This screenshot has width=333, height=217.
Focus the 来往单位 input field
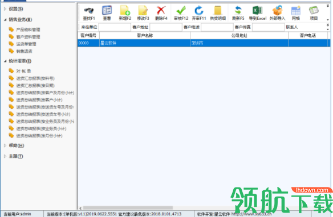115,27
